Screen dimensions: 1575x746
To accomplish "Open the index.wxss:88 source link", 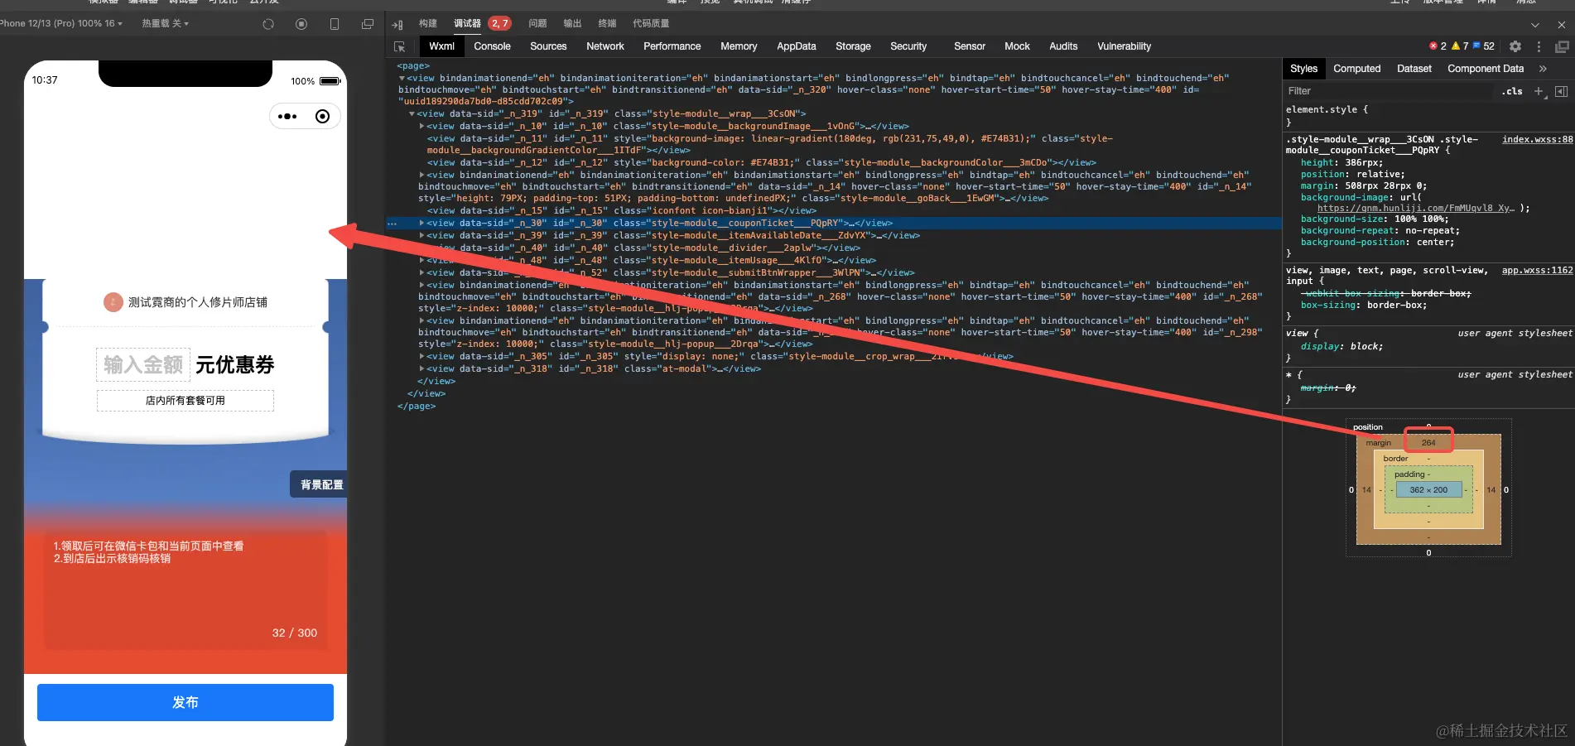I will pyautogui.click(x=1537, y=140).
